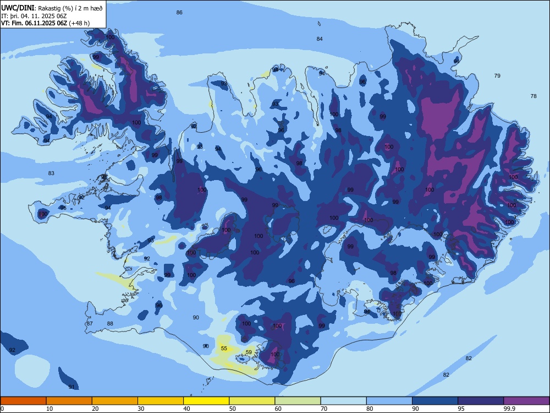Click the 'VT: Fim. 06.11.2025 06Z' line
Image resolution: width=550 pixels, height=413 pixels.
[34, 23]
